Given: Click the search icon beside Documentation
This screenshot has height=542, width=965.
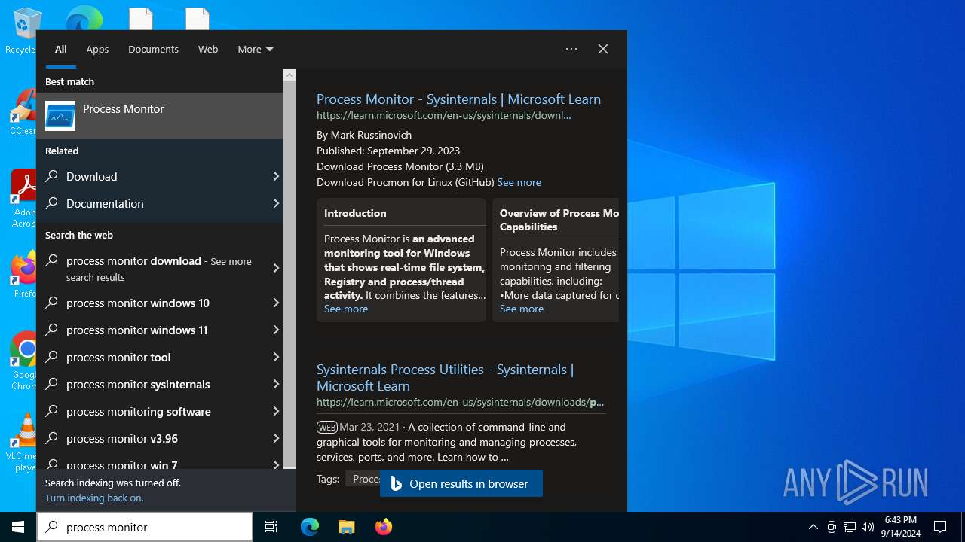Looking at the screenshot, I should 52,203.
